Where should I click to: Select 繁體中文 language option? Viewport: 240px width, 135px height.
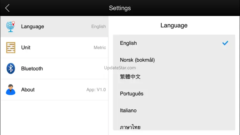130,77
